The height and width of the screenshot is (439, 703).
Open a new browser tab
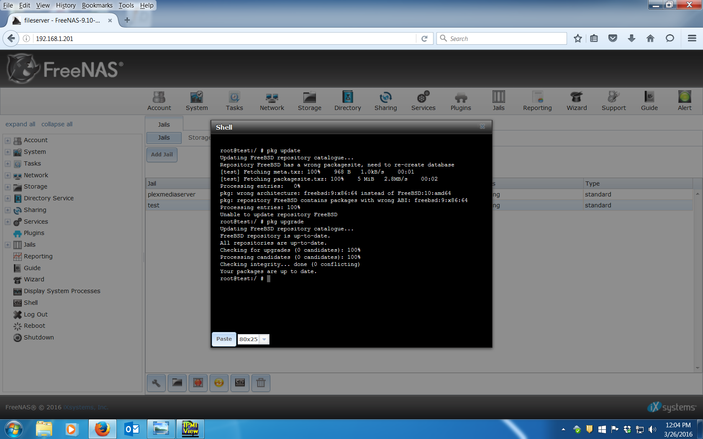127,20
